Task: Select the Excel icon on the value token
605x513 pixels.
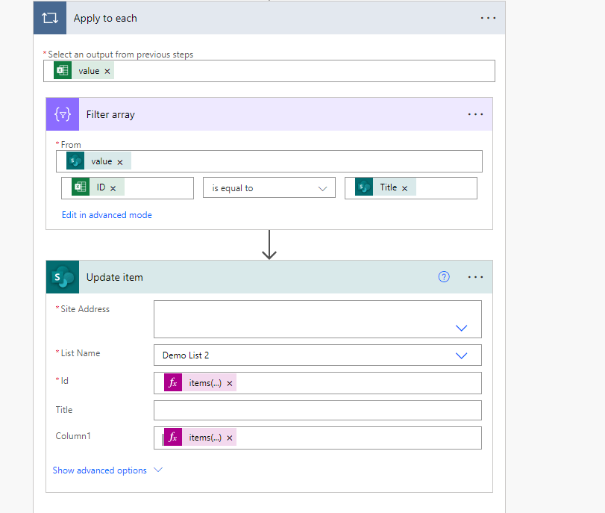Action: click(x=63, y=69)
